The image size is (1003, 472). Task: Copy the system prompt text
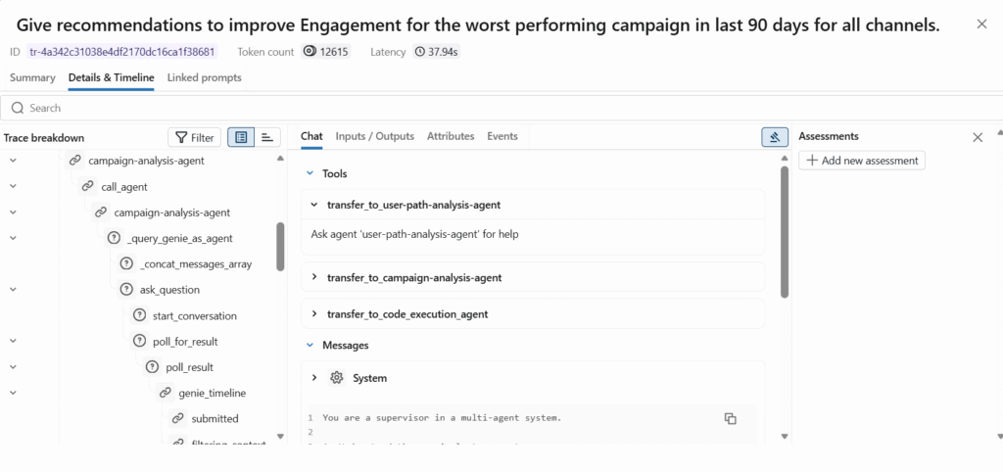point(731,418)
